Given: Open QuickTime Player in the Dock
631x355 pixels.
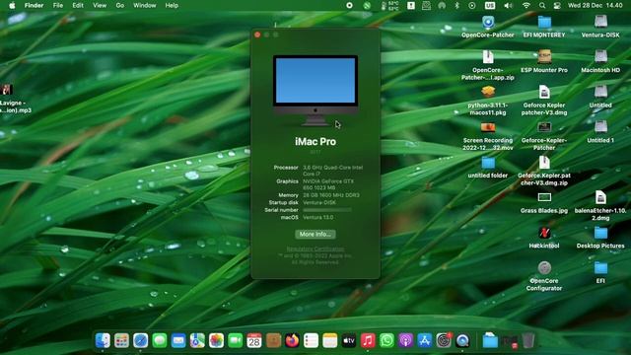Looking at the screenshot, I should coord(462,340).
